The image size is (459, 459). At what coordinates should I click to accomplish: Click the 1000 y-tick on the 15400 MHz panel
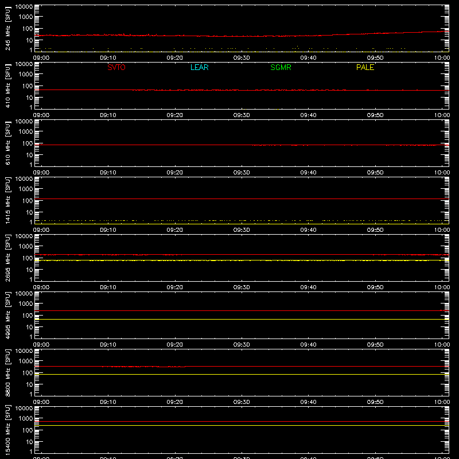26,419
